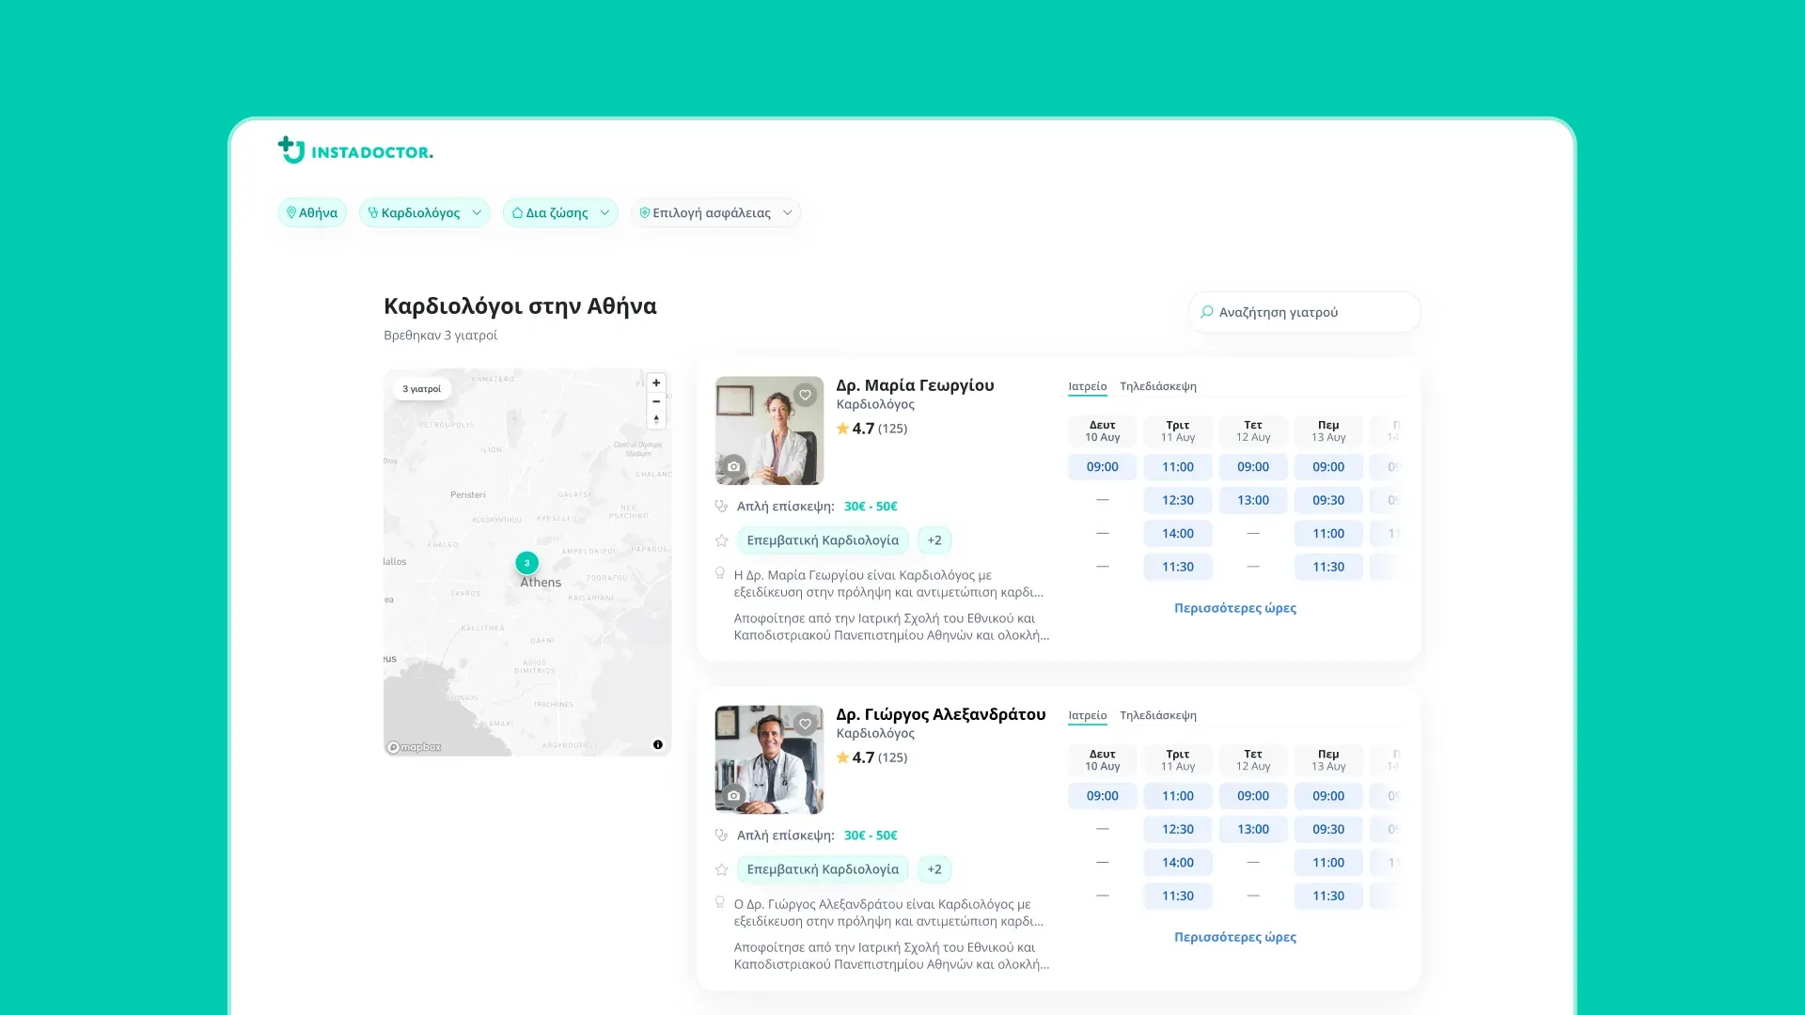Expand +2 specialties for Dr. Μαρία Γεωργίου
Screen dimensions: 1805x1015
[934, 540]
